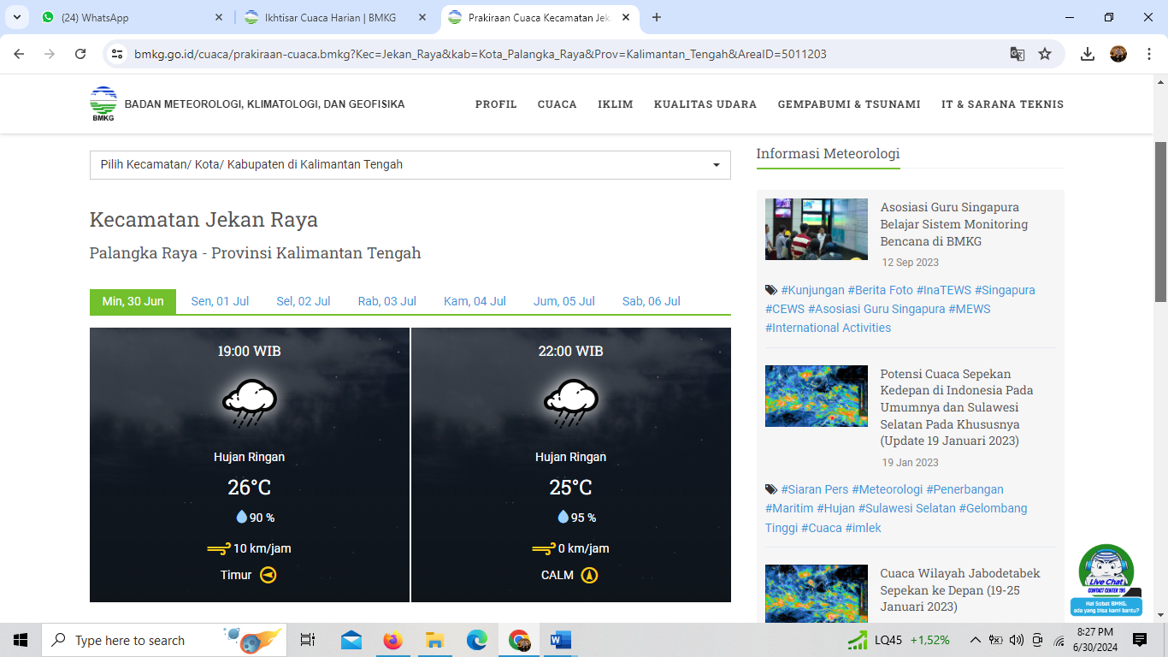Open the GEMPABUMI & TSUNAMI menu
Screen dimensions: 1168x657
point(849,104)
